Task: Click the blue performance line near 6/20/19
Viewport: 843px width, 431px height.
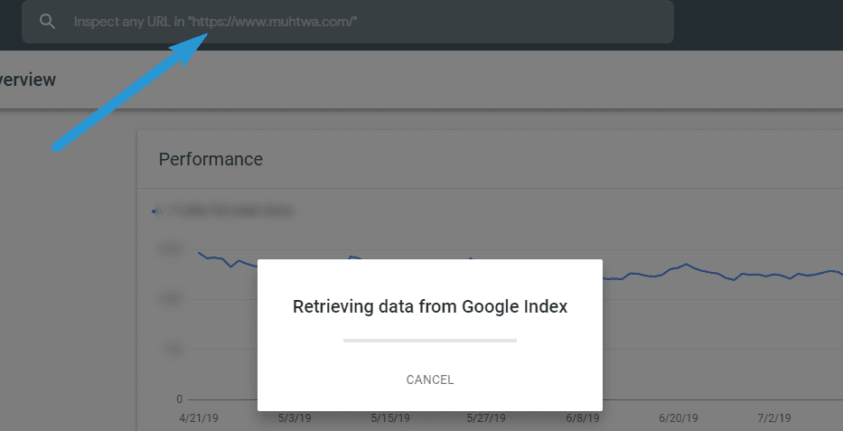Action: tap(679, 267)
